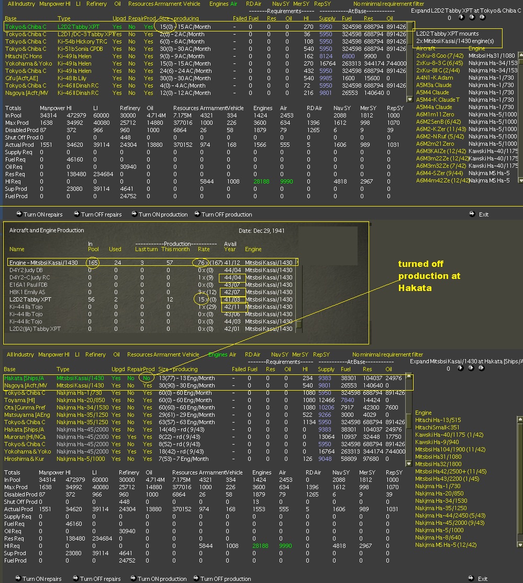Click scrollbar thumb of Aircraft and Engine Production list
Viewport: 523px width, 583px height.
point(298,324)
